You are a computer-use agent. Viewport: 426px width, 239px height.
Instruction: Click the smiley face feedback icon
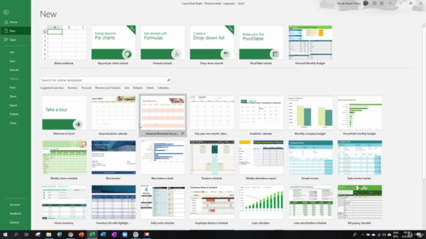coord(374,3)
